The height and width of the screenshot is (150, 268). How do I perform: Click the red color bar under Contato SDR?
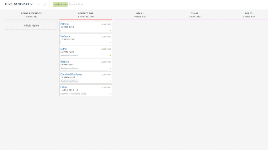86,19
